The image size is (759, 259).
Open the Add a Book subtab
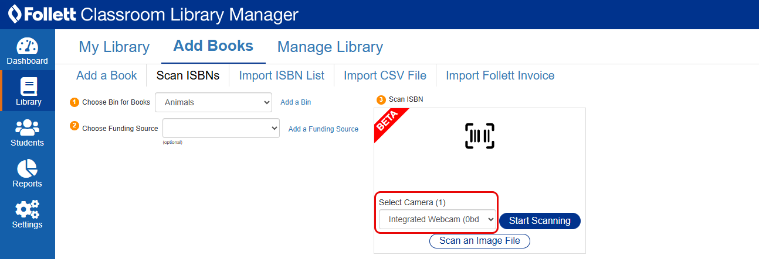[x=106, y=75]
